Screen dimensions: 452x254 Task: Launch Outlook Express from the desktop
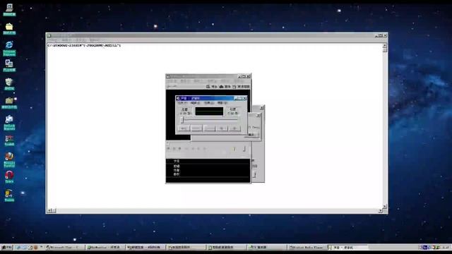click(9, 122)
